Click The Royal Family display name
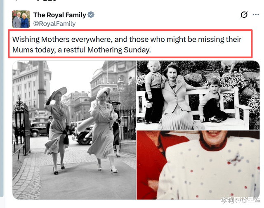 point(59,15)
